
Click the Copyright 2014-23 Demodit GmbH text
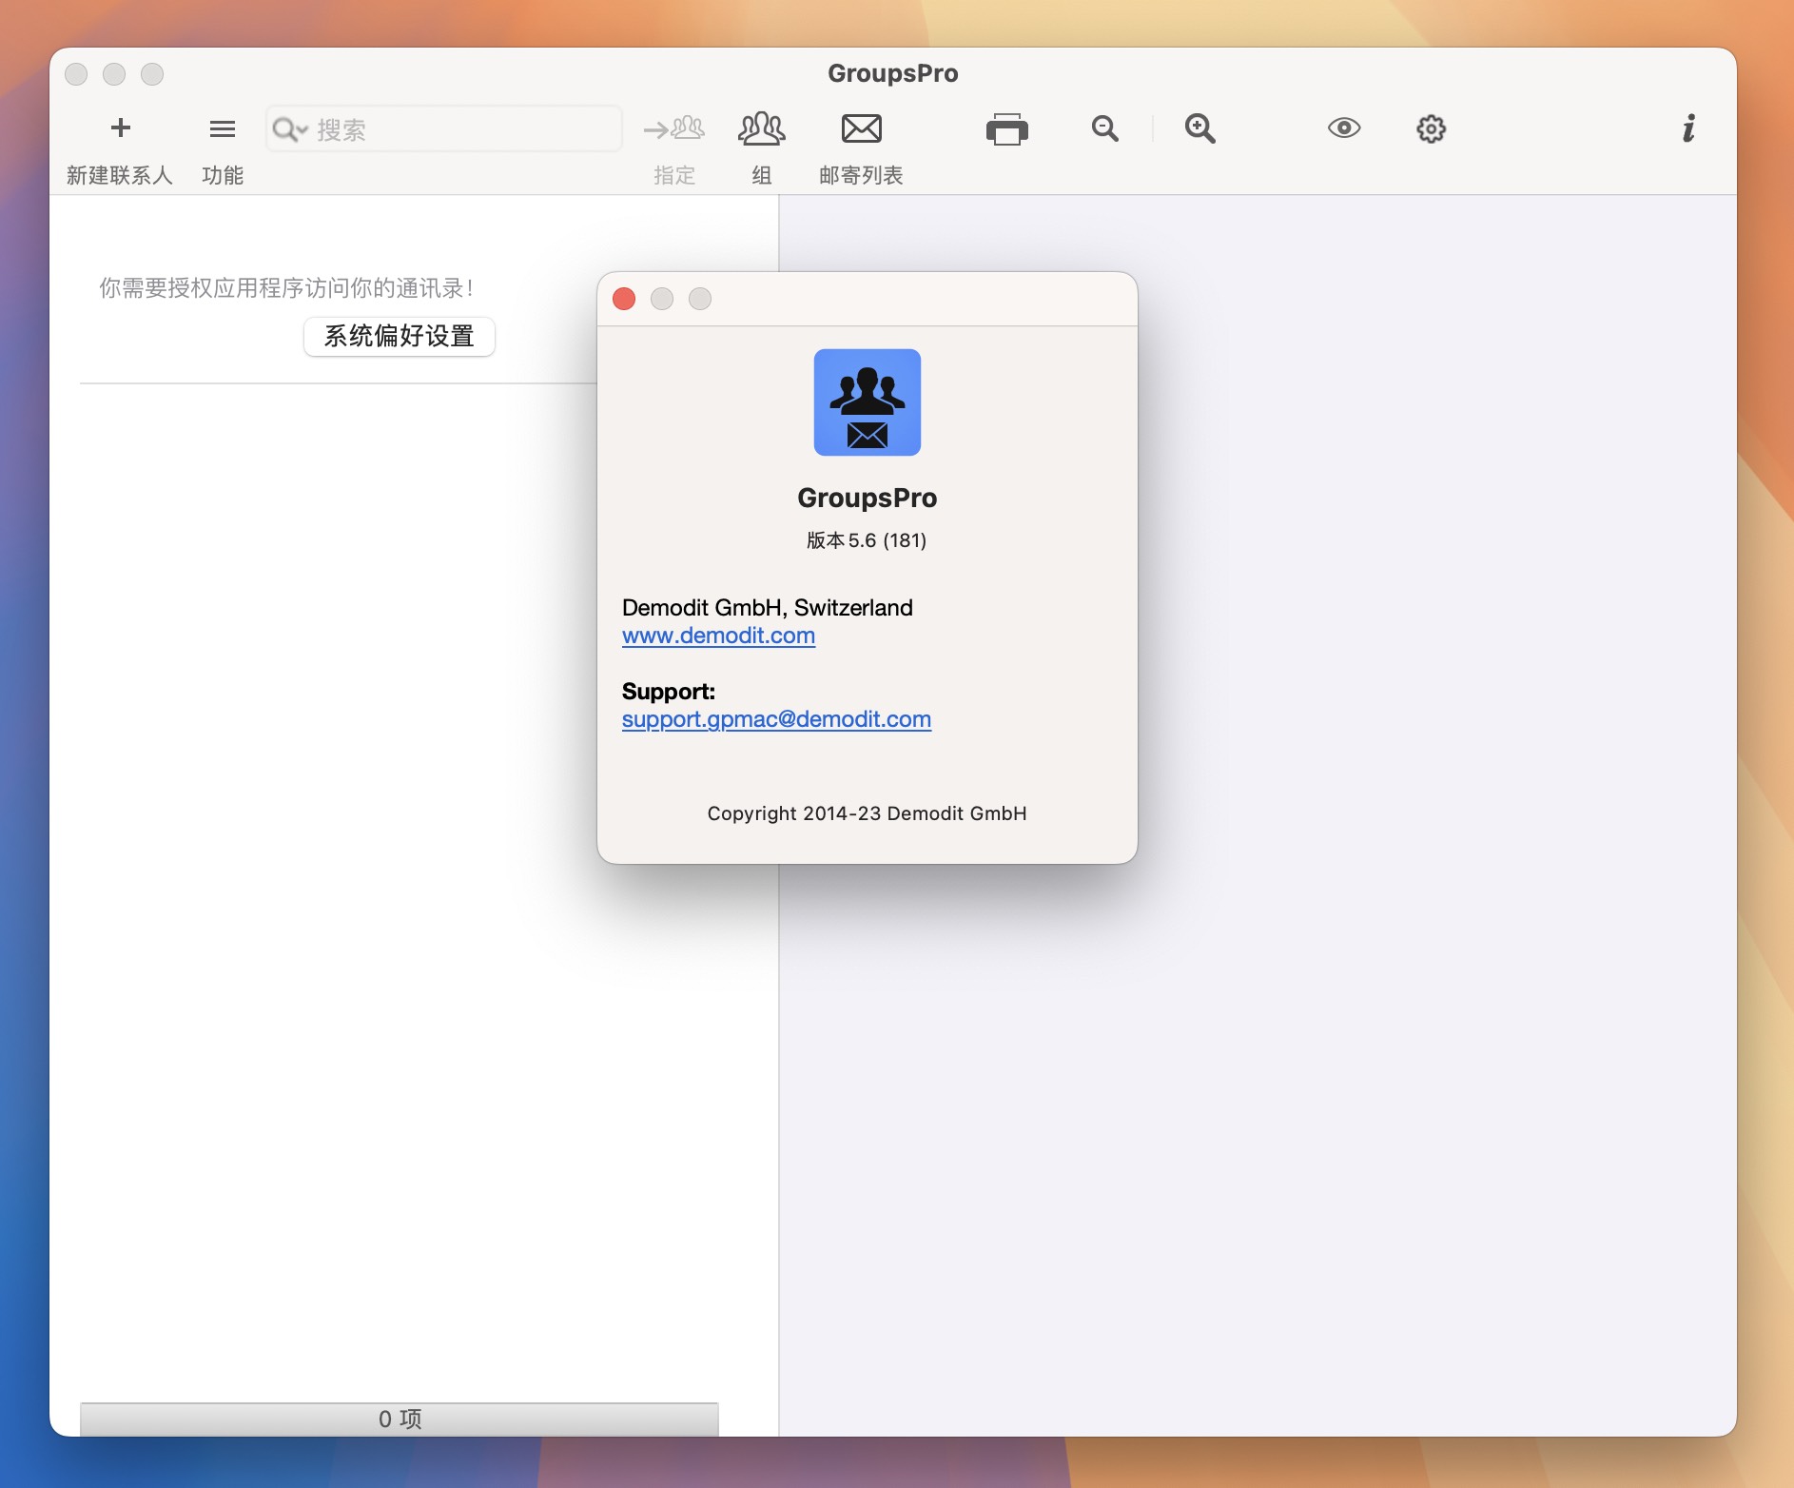click(867, 813)
